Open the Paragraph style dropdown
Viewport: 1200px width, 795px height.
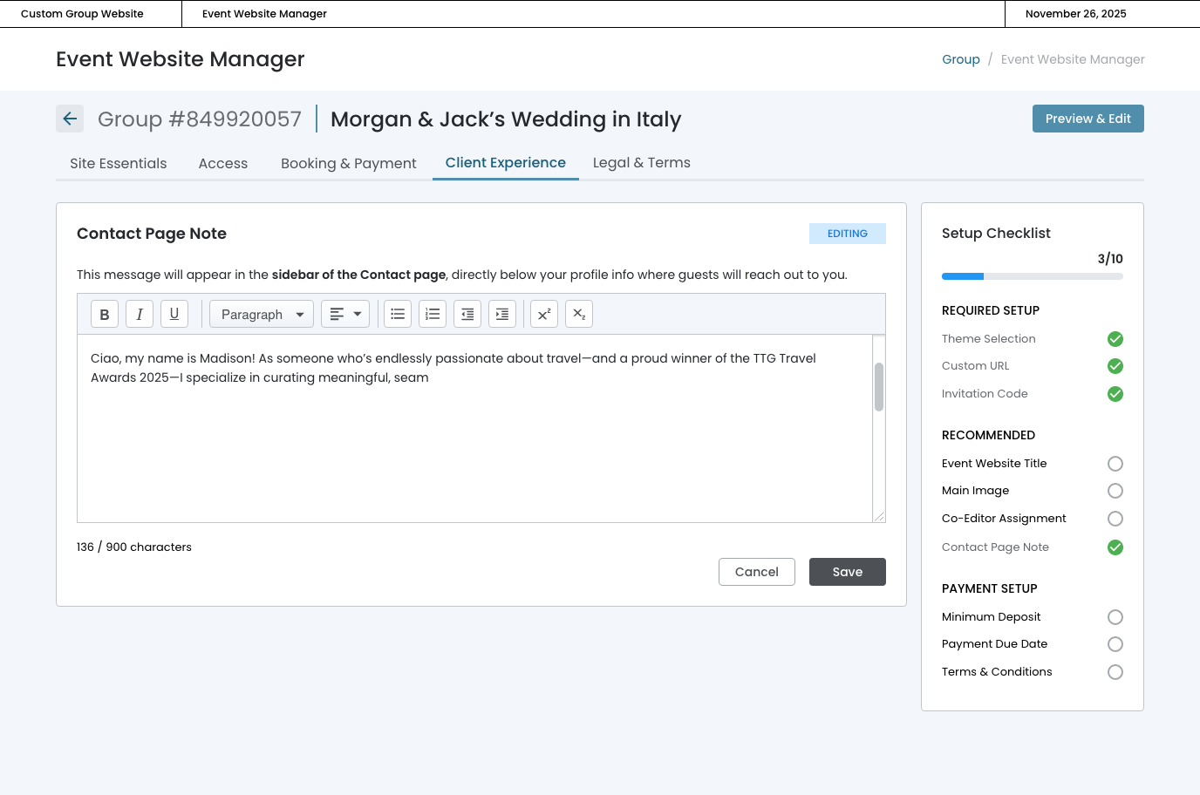pos(262,314)
